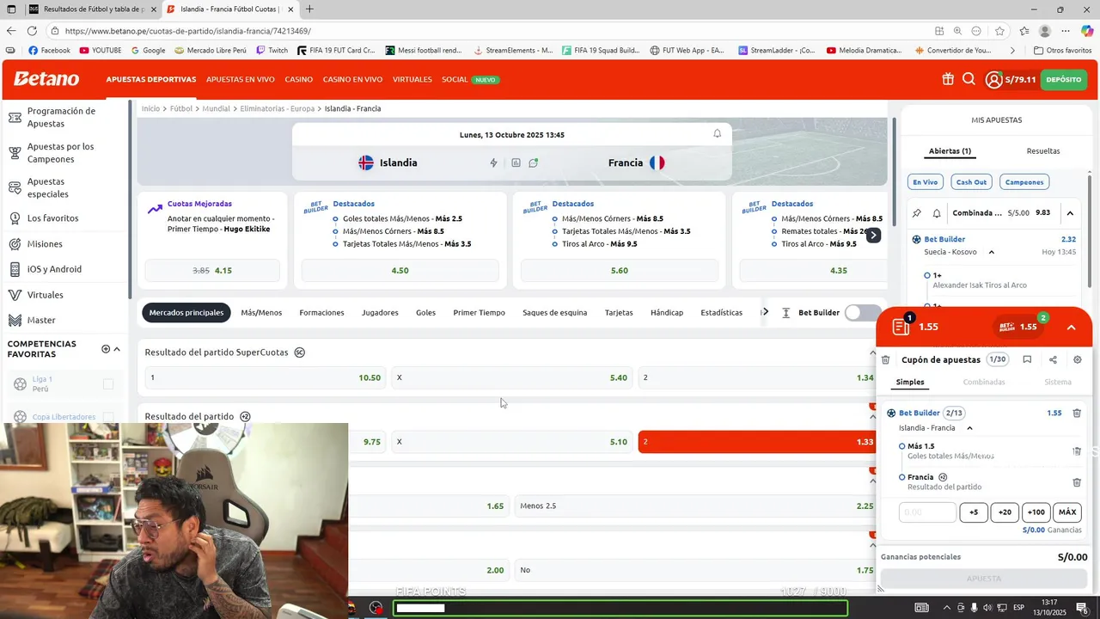Screen dimensions: 1100x619
Task: Open Apuestas en Vivo menu
Action: point(241,79)
